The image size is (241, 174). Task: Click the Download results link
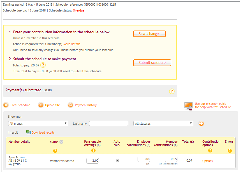click(43, 132)
